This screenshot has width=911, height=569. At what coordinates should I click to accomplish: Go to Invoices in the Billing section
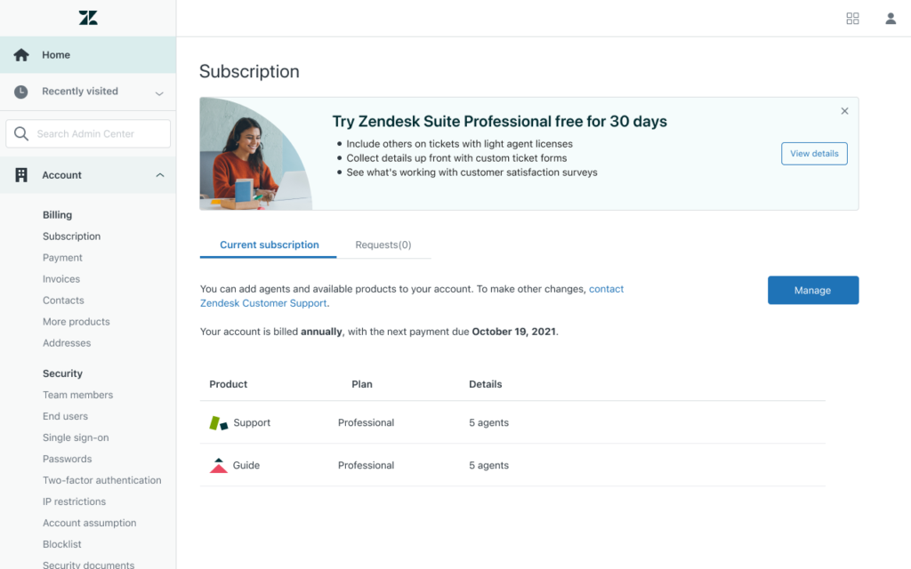61,279
